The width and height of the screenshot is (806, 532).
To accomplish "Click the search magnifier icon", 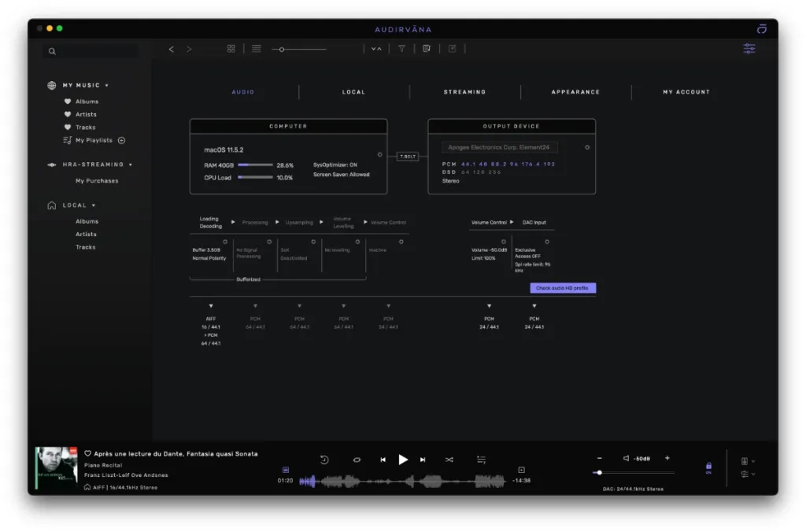I will click(x=52, y=51).
